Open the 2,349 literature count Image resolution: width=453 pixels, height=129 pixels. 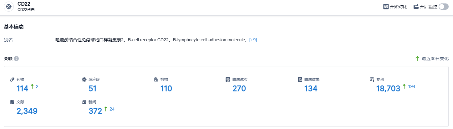point(27,111)
